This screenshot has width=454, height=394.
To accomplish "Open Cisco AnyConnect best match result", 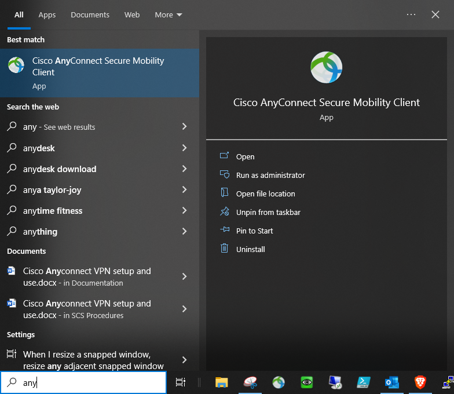I will click(x=100, y=73).
